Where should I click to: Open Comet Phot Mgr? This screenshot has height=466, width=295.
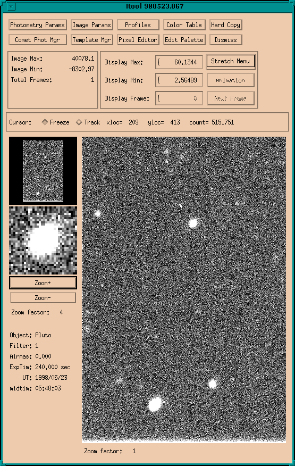pyautogui.click(x=37, y=40)
